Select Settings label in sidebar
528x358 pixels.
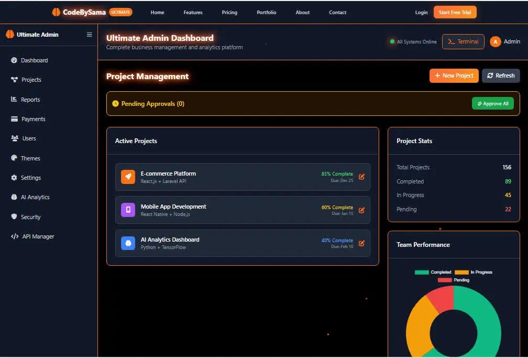(30, 178)
